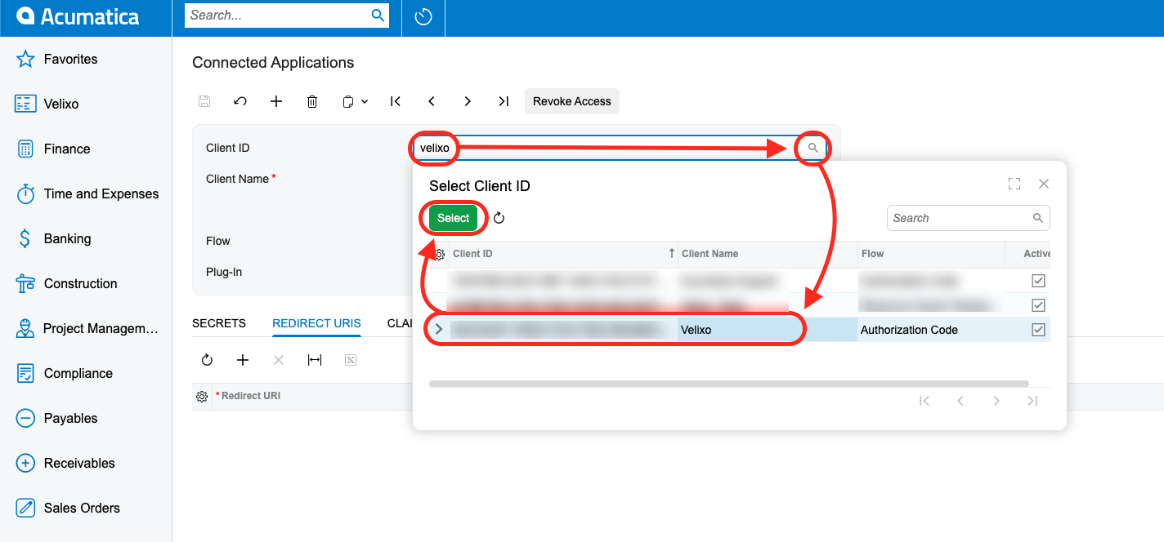Viewport: 1164px width, 542px height.
Task: Open the Banking workspace
Action: [x=67, y=239]
